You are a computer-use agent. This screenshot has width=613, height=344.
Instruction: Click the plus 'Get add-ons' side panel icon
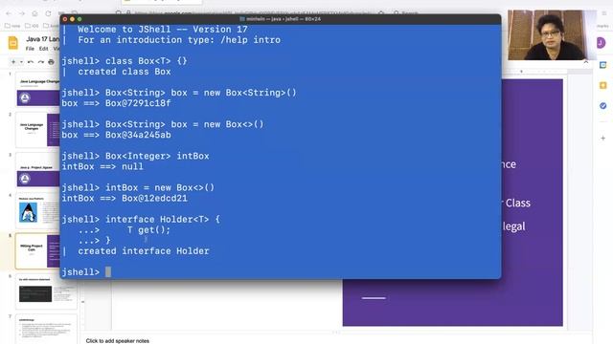click(x=602, y=138)
